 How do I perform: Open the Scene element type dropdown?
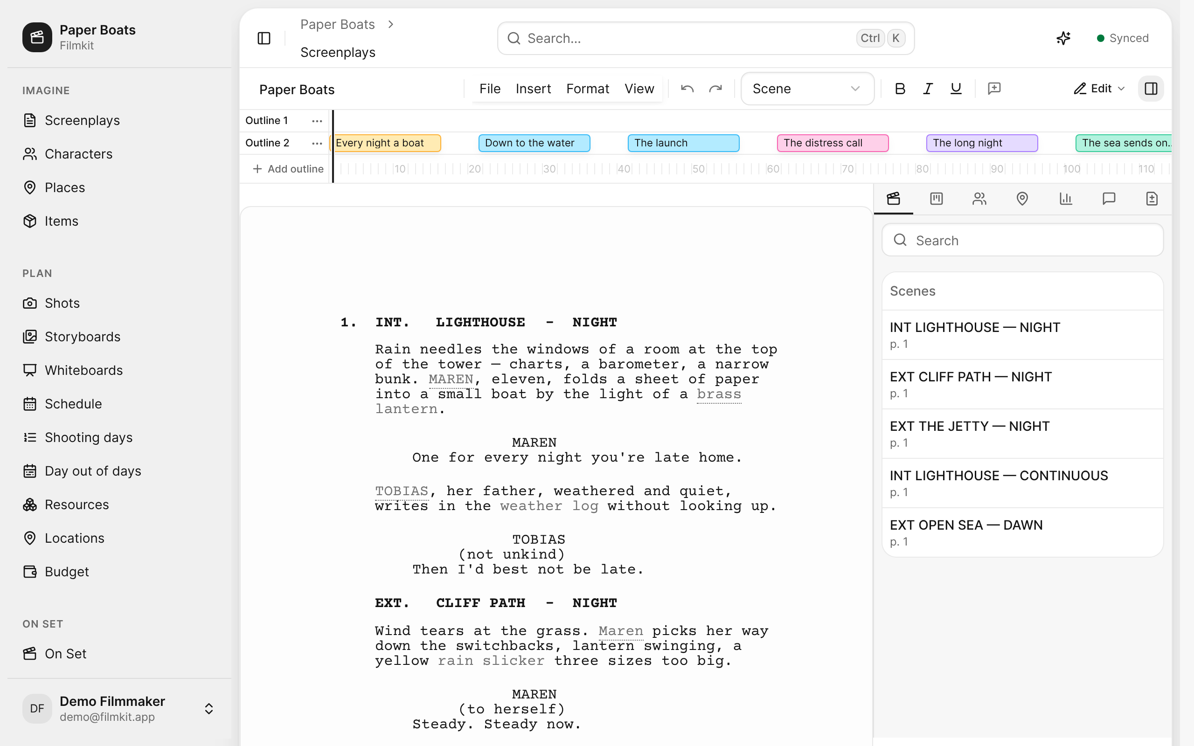[x=808, y=89]
